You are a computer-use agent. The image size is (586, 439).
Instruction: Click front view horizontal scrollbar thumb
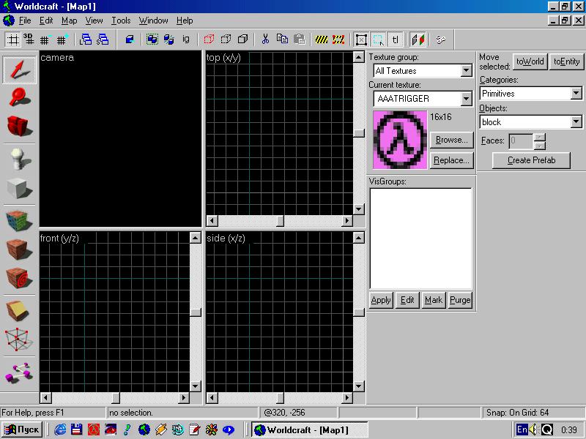point(116,398)
